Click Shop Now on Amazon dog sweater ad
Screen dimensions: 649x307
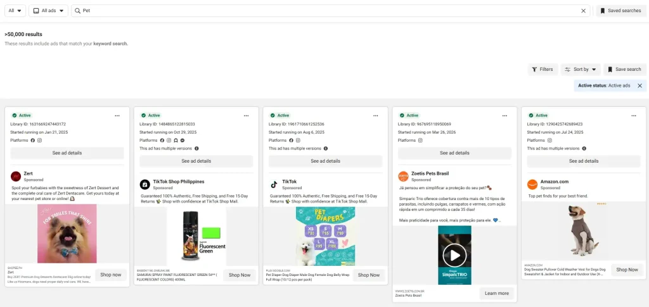click(x=627, y=270)
